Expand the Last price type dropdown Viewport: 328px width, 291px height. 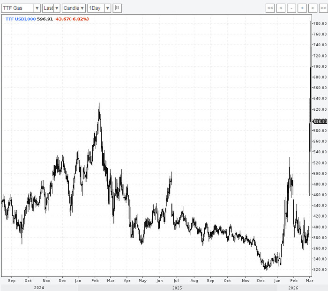click(x=51, y=8)
